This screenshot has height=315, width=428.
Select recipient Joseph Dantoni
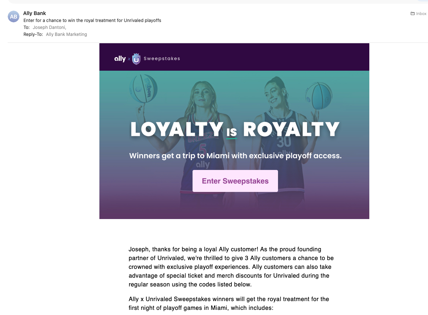[49, 27]
